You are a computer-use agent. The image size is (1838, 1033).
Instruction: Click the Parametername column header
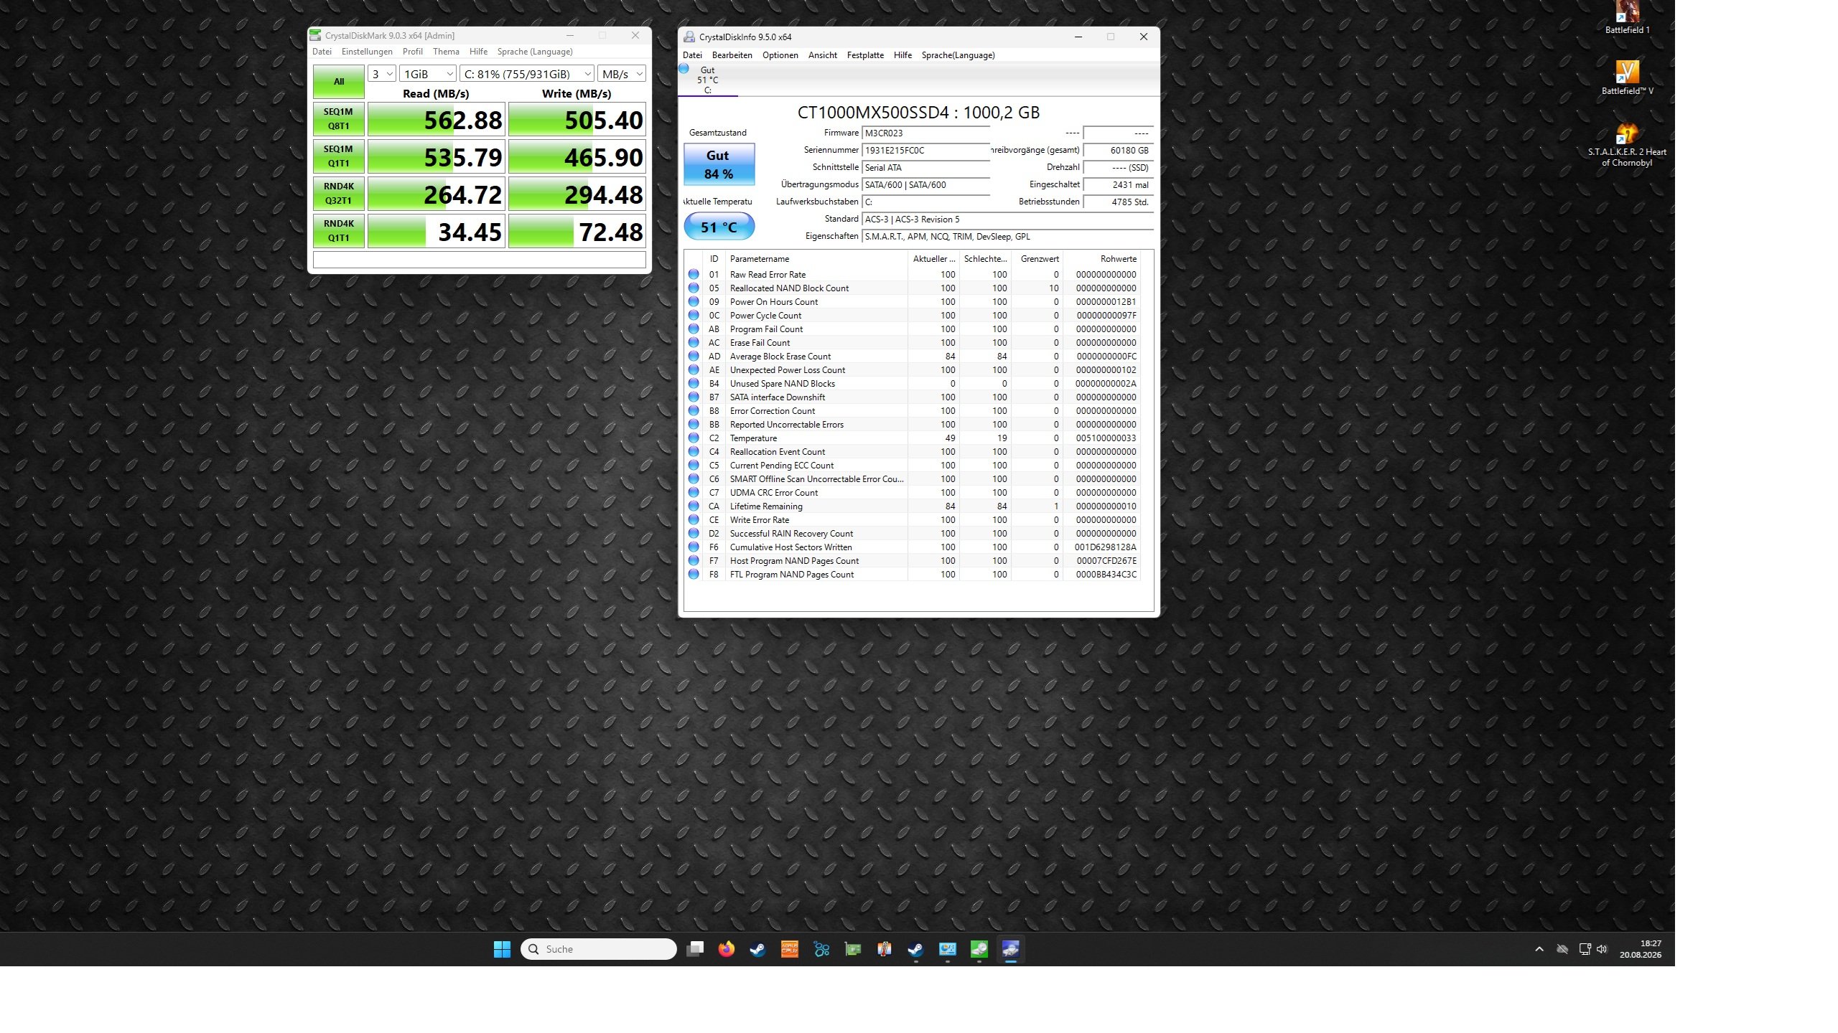(816, 259)
